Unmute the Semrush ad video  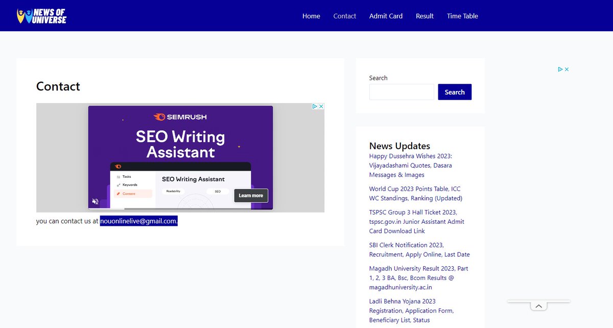[95, 201]
